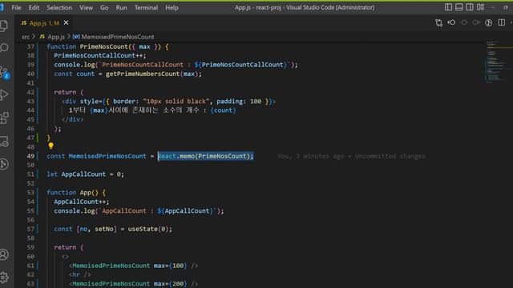
Task: Split the editor right
Action: coord(501,22)
